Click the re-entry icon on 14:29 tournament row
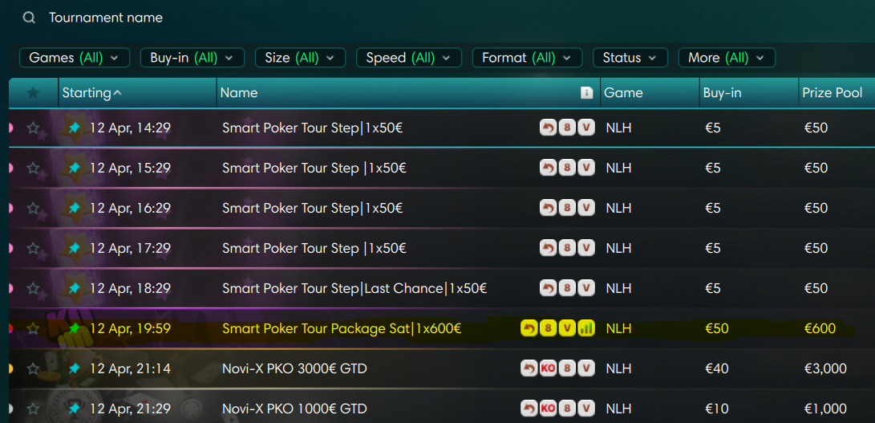875x423 pixels. pyautogui.click(x=548, y=128)
